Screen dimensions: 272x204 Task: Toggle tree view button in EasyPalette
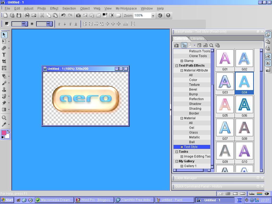184,45
